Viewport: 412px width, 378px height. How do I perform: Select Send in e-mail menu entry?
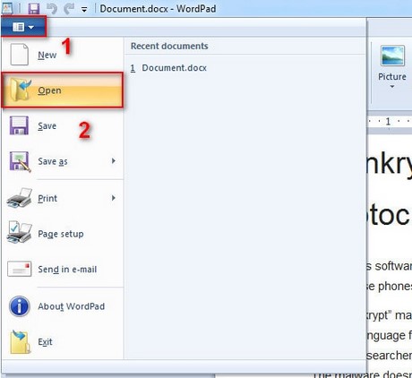(x=63, y=269)
